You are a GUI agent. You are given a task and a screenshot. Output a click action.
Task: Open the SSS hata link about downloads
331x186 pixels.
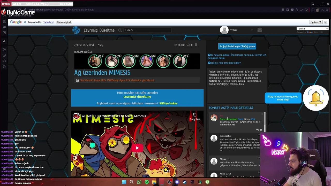[x=237, y=56]
